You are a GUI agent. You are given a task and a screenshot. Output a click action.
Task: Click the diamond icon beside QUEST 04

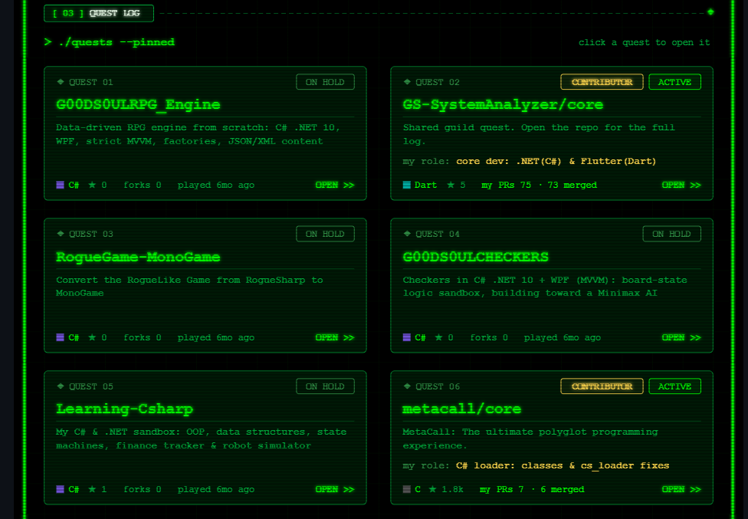point(407,233)
